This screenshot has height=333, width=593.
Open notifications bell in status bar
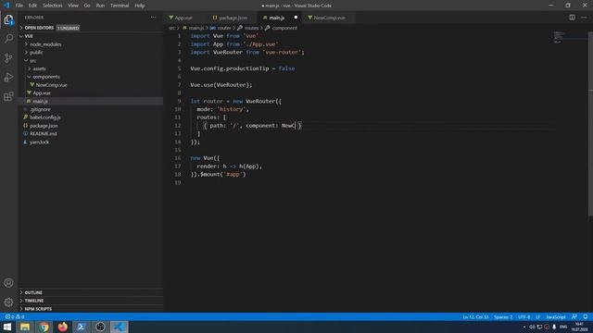click(x=585, y=316)
